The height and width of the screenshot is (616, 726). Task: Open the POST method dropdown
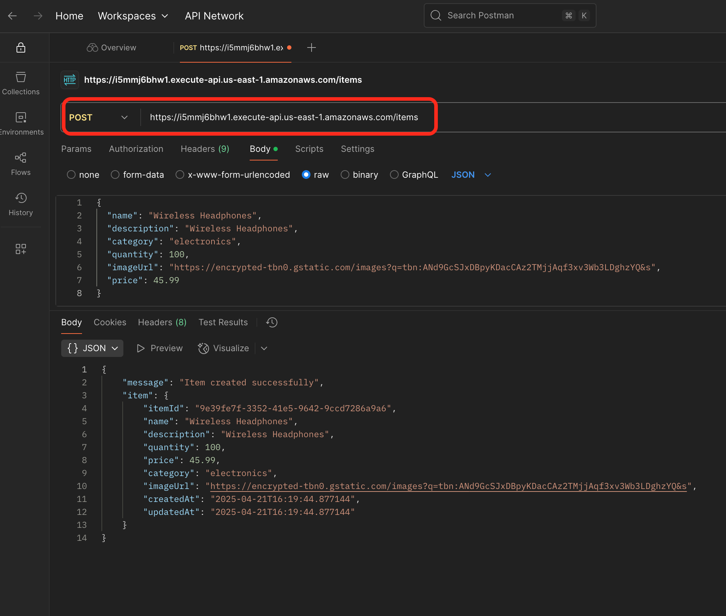99,118
